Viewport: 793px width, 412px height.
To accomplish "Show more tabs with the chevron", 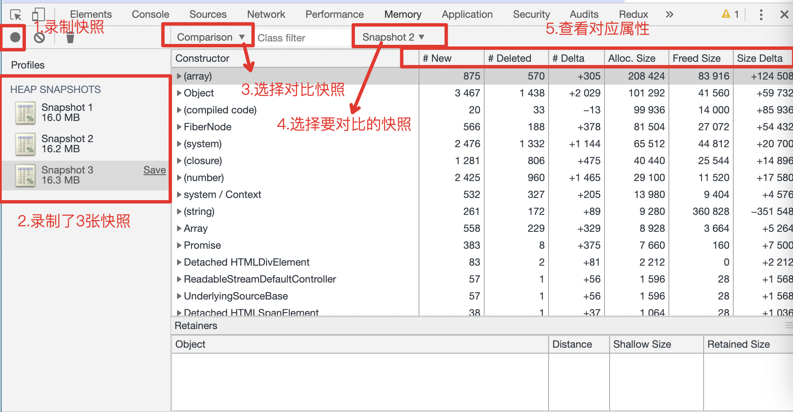I will point(669,14).
